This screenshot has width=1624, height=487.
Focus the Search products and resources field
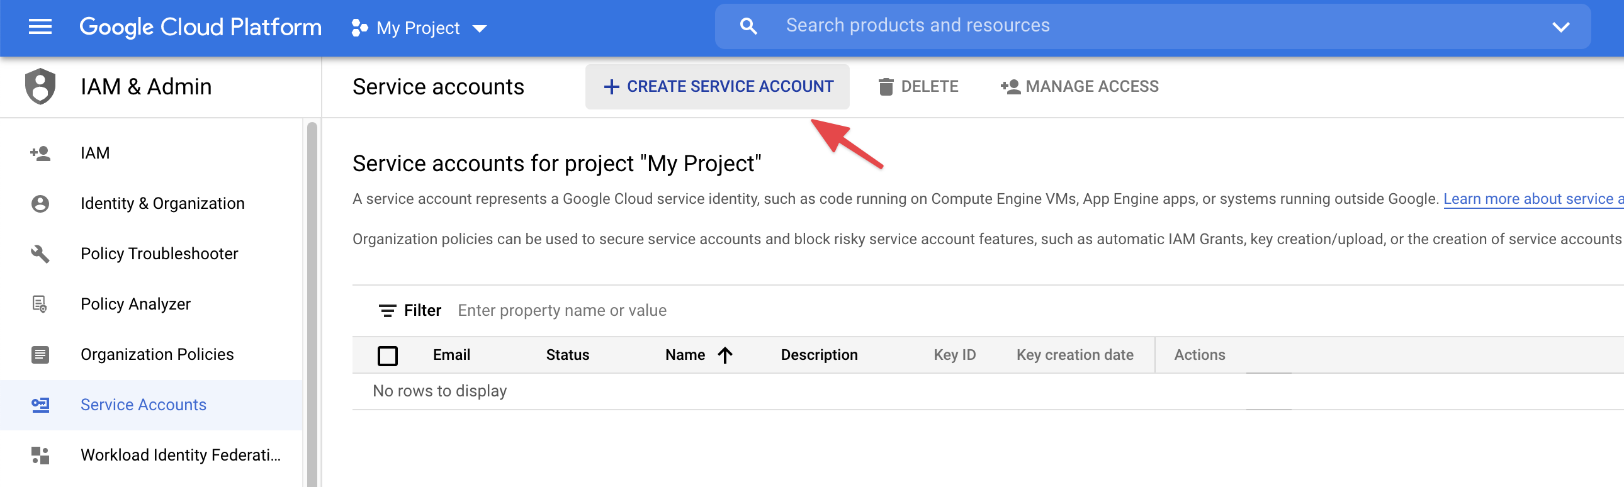(x=1152, y=26)
